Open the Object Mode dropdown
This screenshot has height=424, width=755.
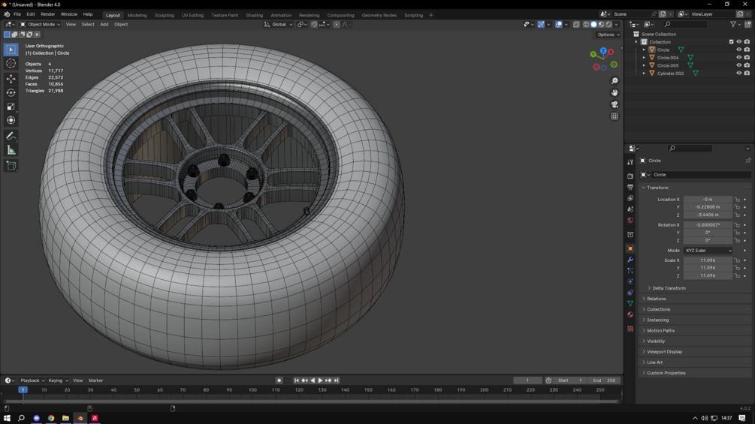(40, 24)
